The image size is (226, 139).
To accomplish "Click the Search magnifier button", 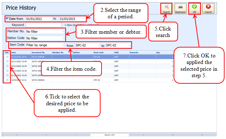I will (x=166, y=9).
